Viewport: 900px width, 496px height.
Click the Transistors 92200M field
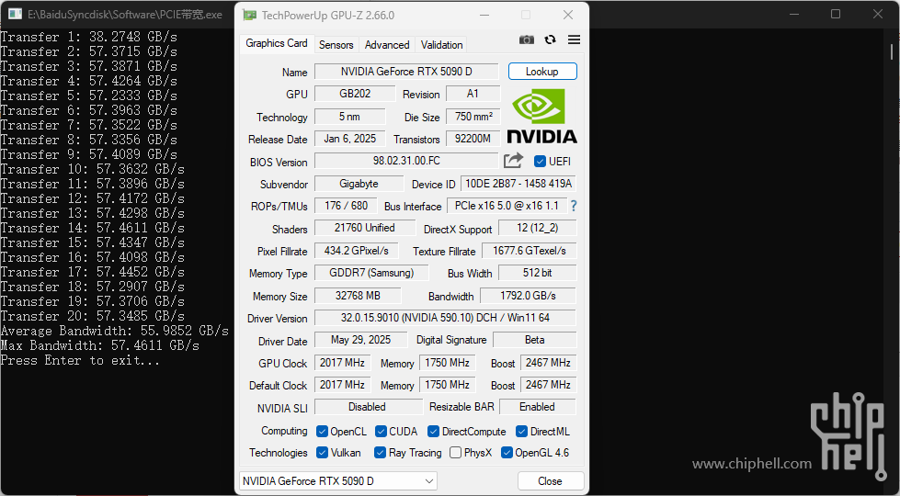click(x=473, y=139)
